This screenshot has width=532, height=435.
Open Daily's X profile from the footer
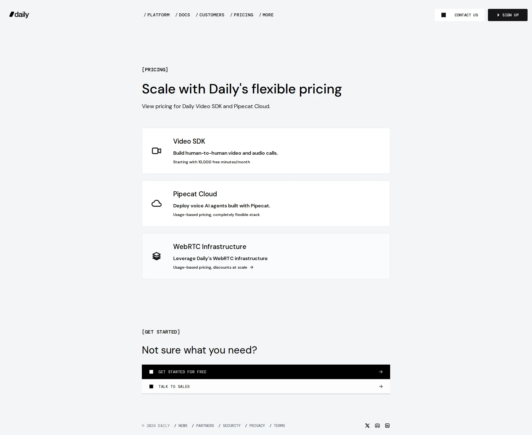(367, 426)
